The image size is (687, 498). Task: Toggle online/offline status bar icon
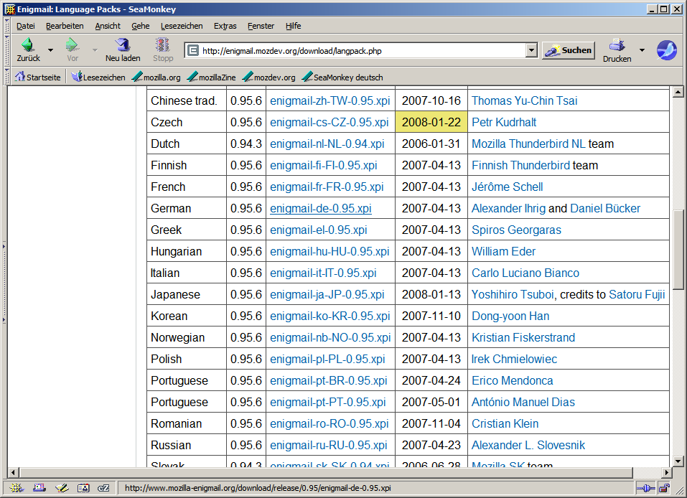click(x=646, y=488)
